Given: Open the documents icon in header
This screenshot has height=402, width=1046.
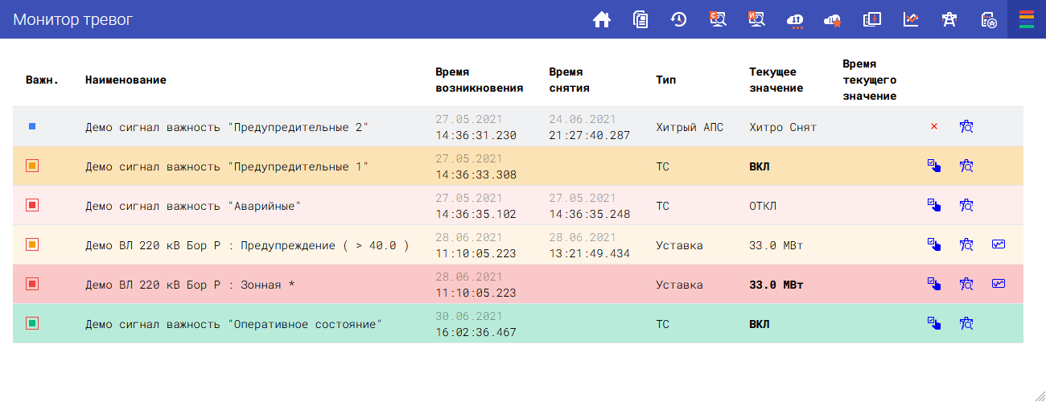Looking at the screenshot, I should click(x=640, y=20).
